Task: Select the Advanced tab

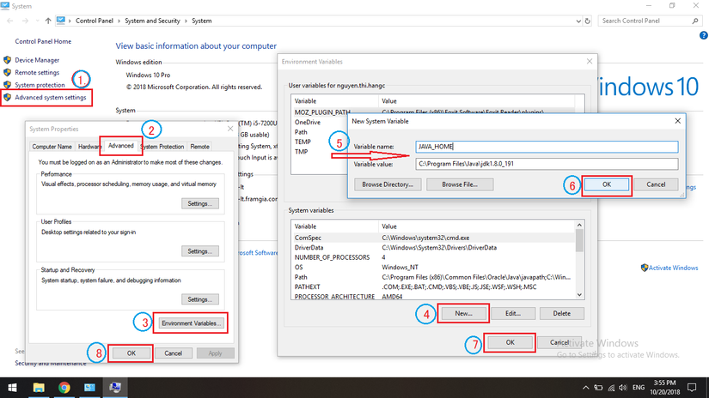Action: coord(120,145)
